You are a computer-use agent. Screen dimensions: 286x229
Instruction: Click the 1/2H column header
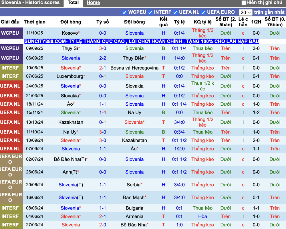pos(256,22)
